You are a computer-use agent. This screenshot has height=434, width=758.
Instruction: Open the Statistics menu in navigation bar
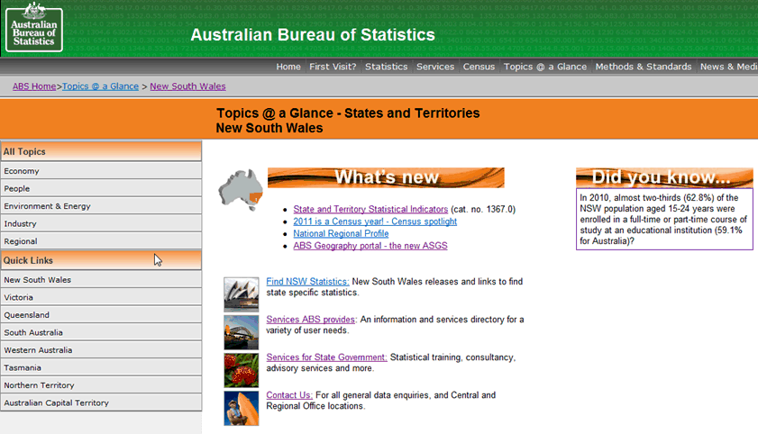pyautogui.click(x=386, y=67)
